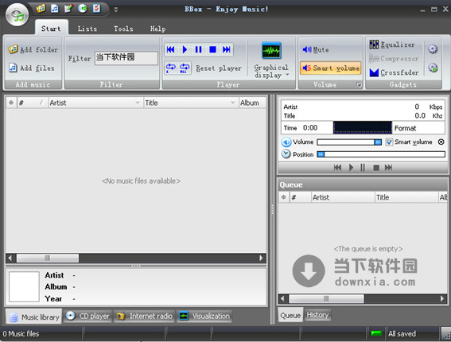Click stop in player panel controls

click(376, 167)
